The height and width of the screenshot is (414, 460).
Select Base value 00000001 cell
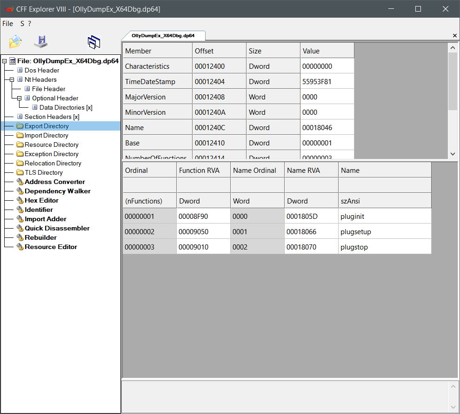pos(327,143)
